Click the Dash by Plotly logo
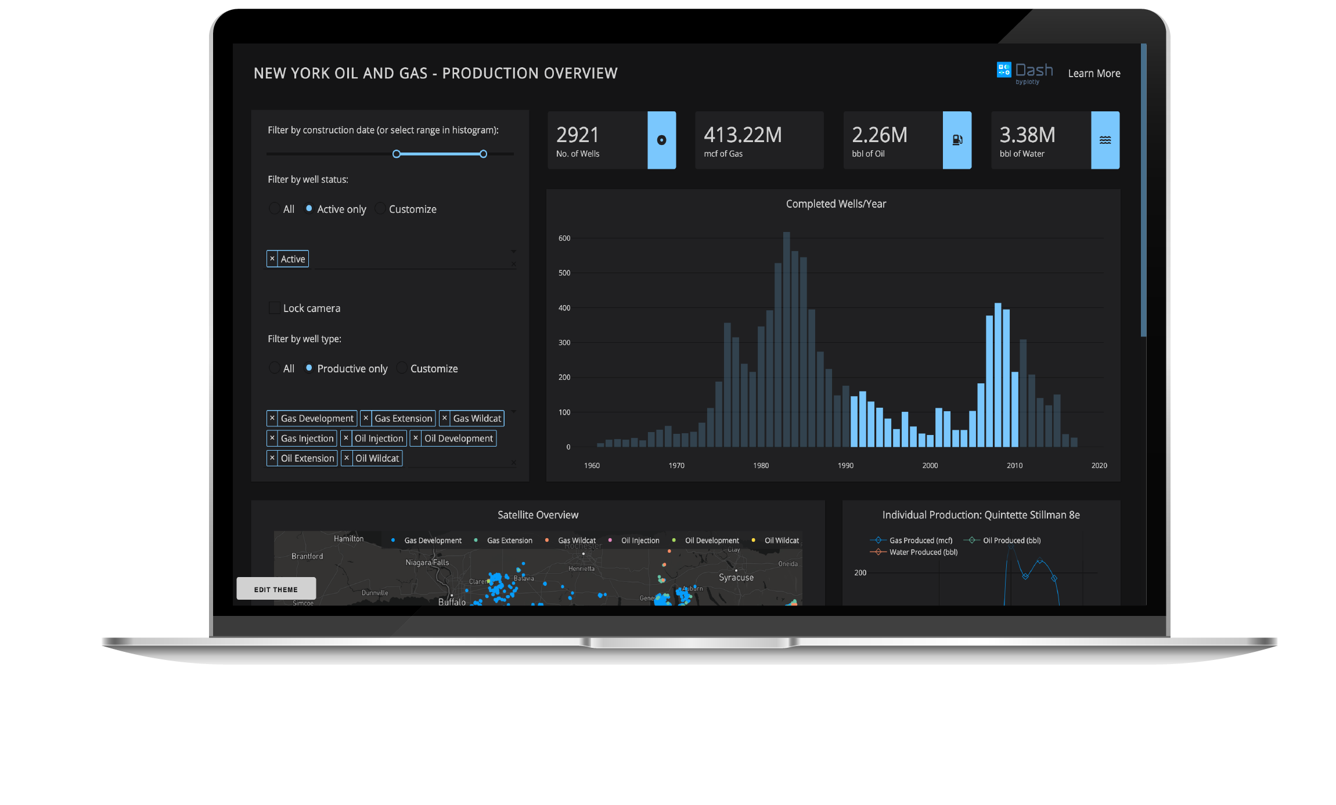Viewport: 1336px width, 805px height. pos(1025,73)
